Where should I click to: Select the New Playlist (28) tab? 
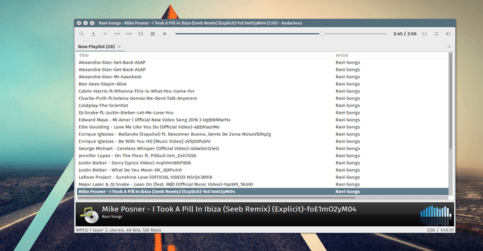tap(96, 47)
